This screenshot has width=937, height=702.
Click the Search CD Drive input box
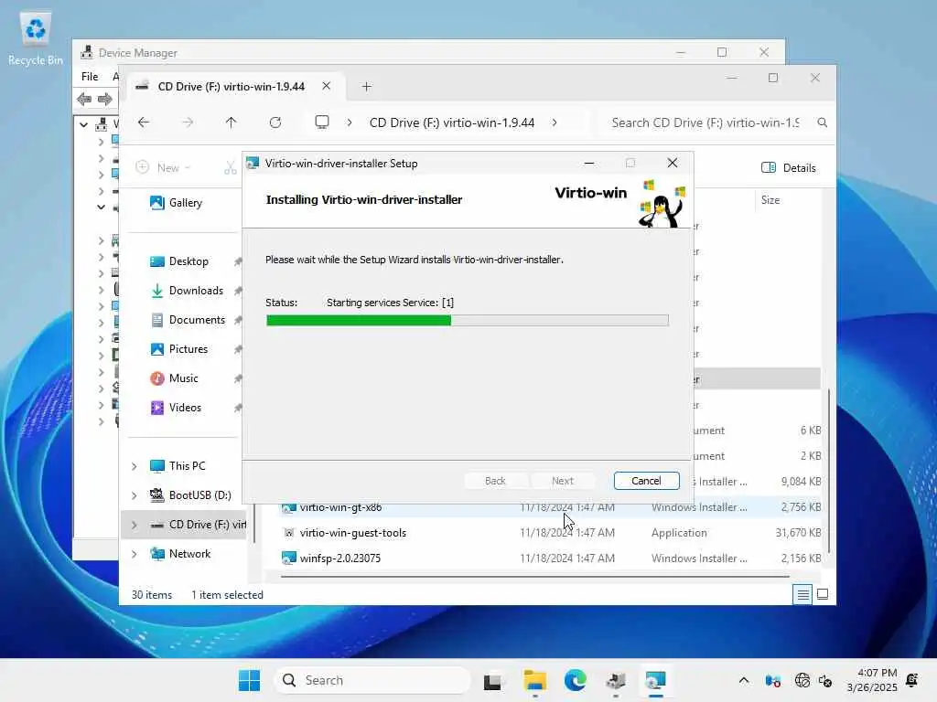tap(705, 122)
